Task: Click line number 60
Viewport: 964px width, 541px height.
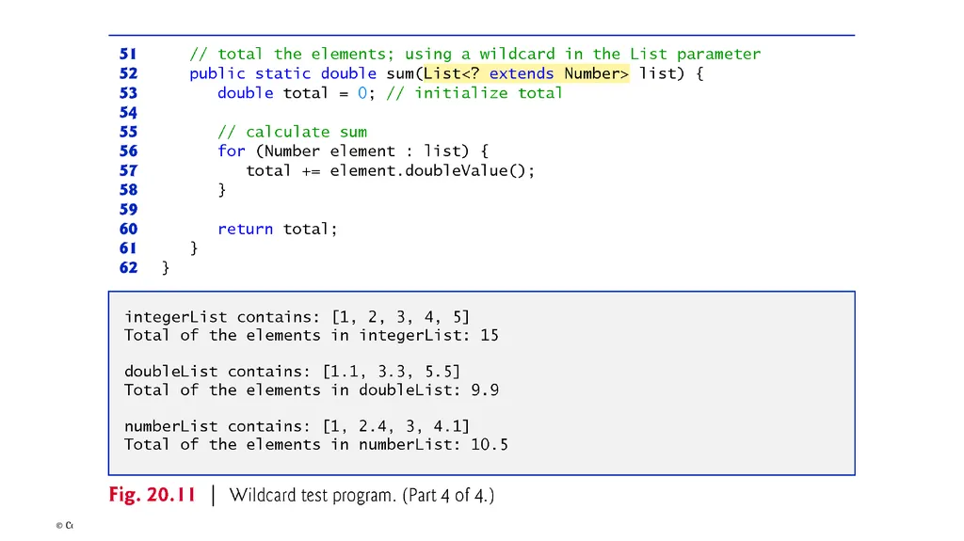Action: pyautogui.click(x=128, y=229)
